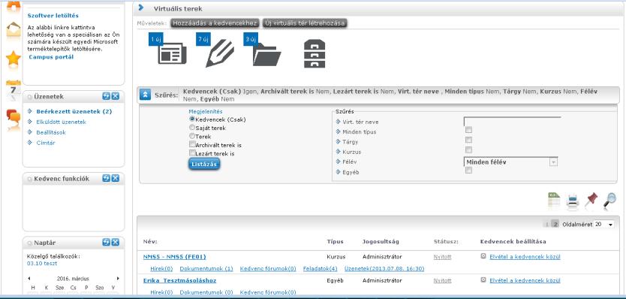Enable the Archivált terek is checkbox
The height and width of the screenshot is (299, 626).
pyautogui.click(x=192, y=144)
